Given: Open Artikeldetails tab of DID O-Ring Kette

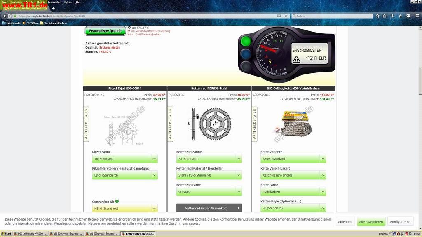Looking at the screenshot, I should coord(255,124).
